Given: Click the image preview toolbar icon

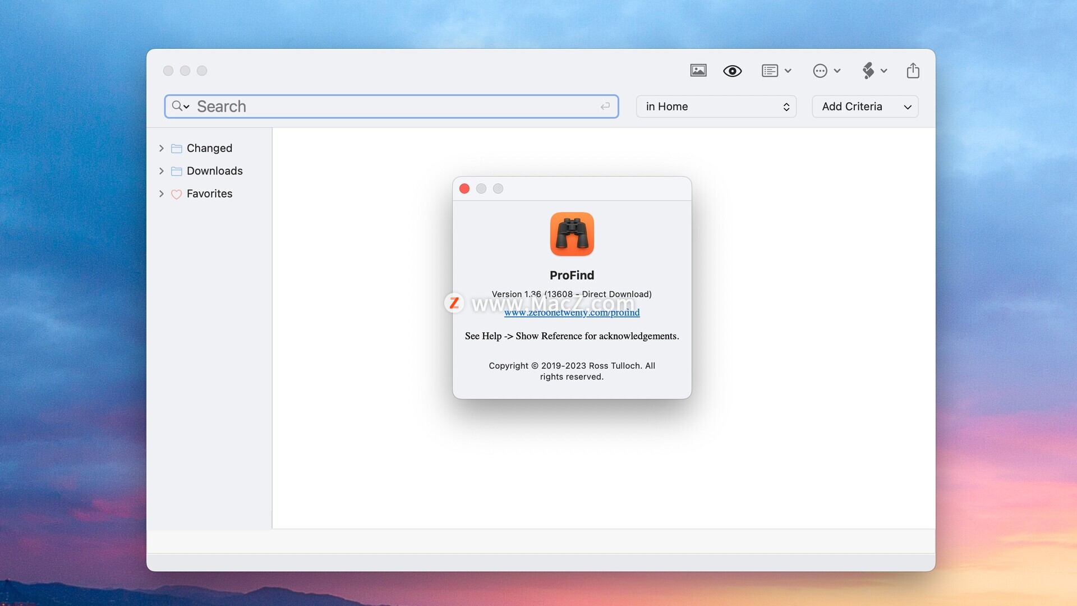Looking at the screenshot, I should point(698,71).
